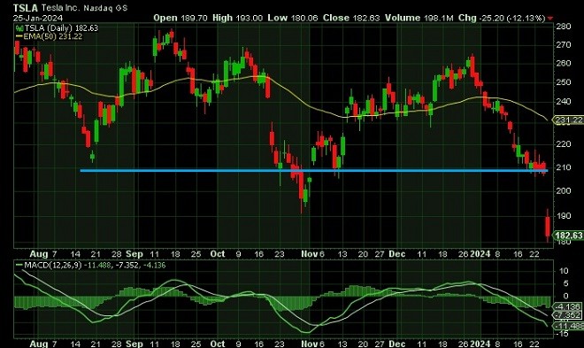Click the 190 price axis label
This screenshot has width=584, height=348.
564,216
